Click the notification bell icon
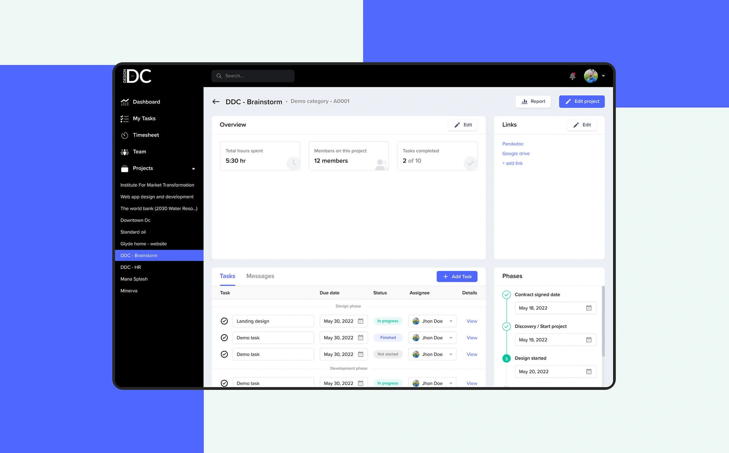 click(x=572, y=76)
